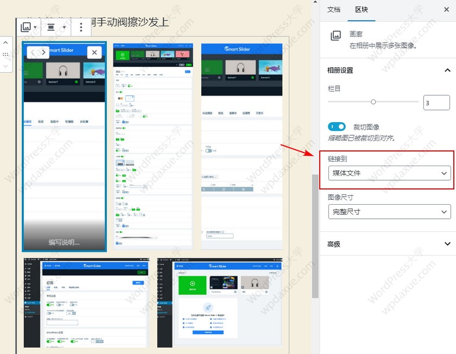Click the drag handle dots icon

[x=5, y=54]
